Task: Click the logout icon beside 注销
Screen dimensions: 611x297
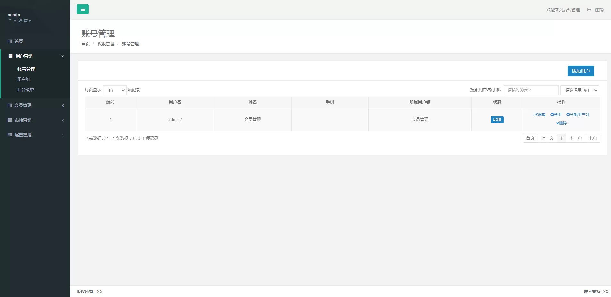Action: click(x=589, y=10)
